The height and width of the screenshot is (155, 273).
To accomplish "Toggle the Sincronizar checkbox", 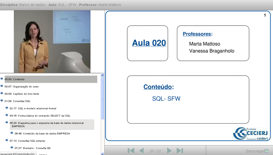I will 266,151.
